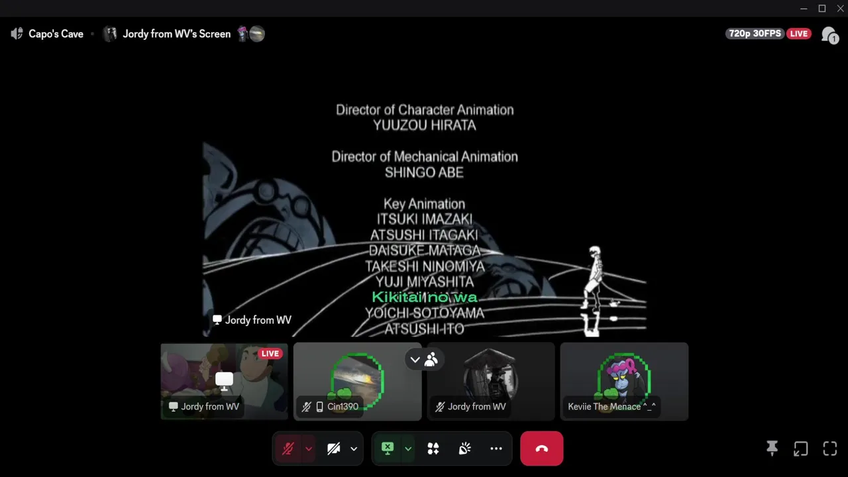Open the More options three-dot menu
The image size is (848, 477).
pyautogui.click(x=496, y=449)
